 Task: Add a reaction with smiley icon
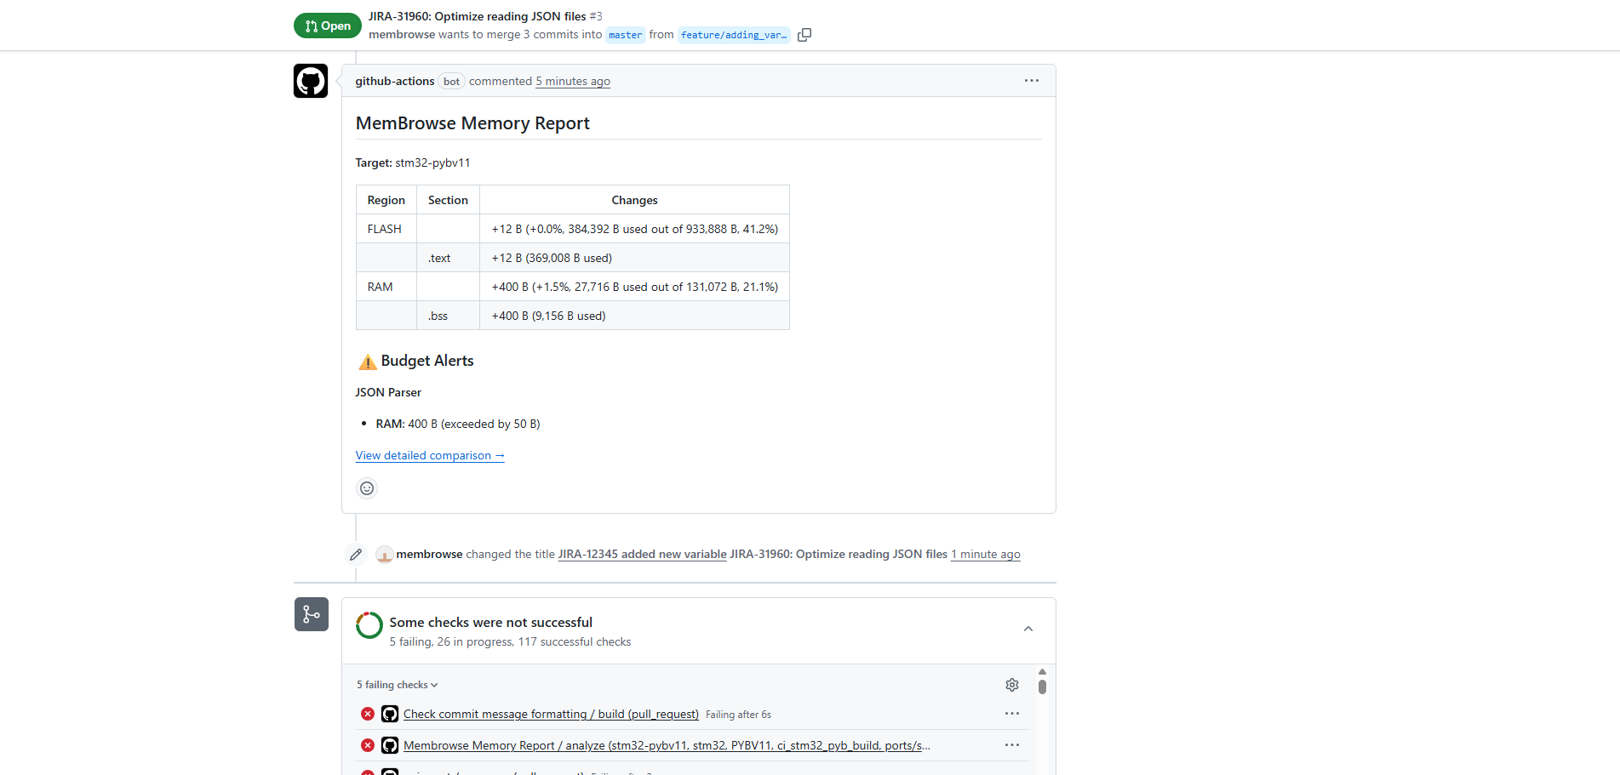[367, 488]
